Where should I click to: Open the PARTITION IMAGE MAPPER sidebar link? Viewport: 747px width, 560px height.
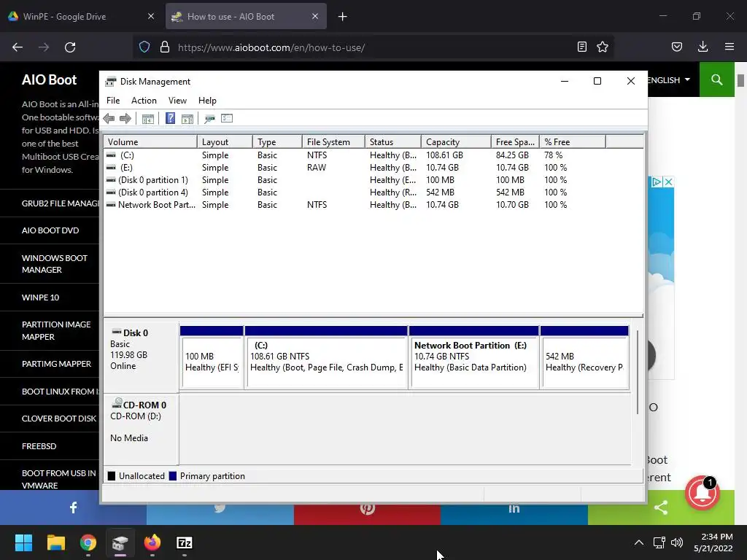click(x=55, y=330)
